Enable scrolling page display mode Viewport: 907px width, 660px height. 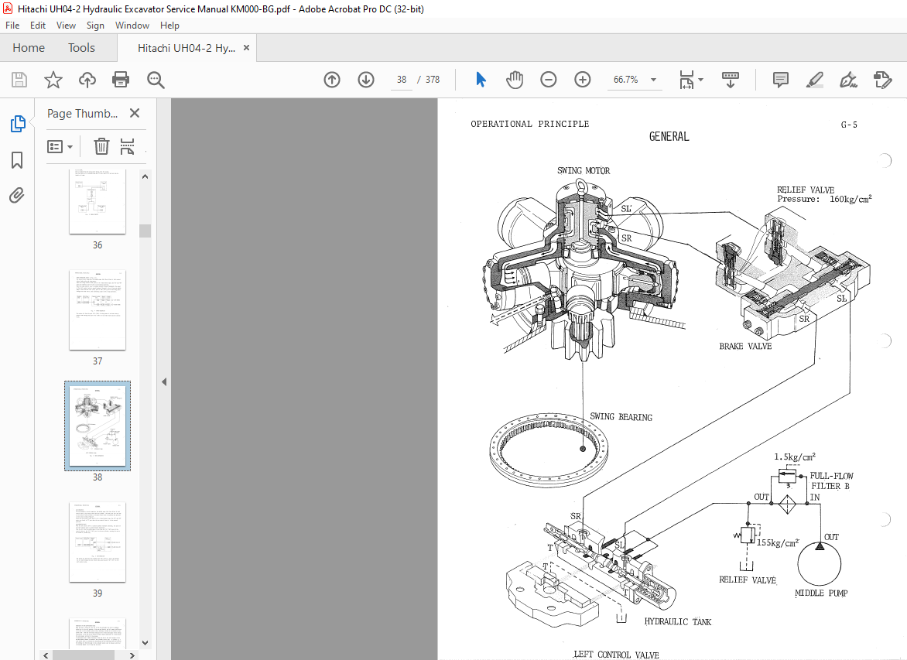pyautogui.click(x=731, y=80)
